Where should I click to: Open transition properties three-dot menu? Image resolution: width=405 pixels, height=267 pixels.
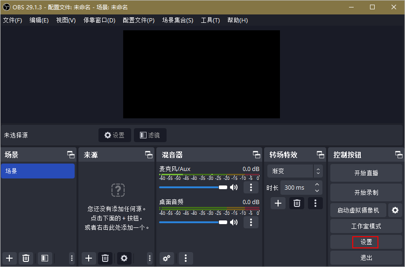coord(315,203)
